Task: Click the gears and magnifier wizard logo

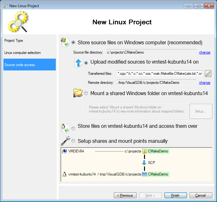Action: [18, 22]
